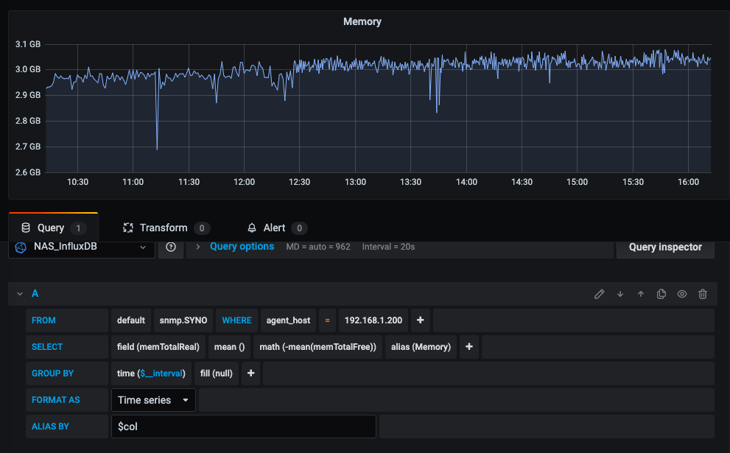The image size is (730, 453).
Task: Click the ALIAS BY $col input field
Action: pyautogui.click(x=243, y=426)
